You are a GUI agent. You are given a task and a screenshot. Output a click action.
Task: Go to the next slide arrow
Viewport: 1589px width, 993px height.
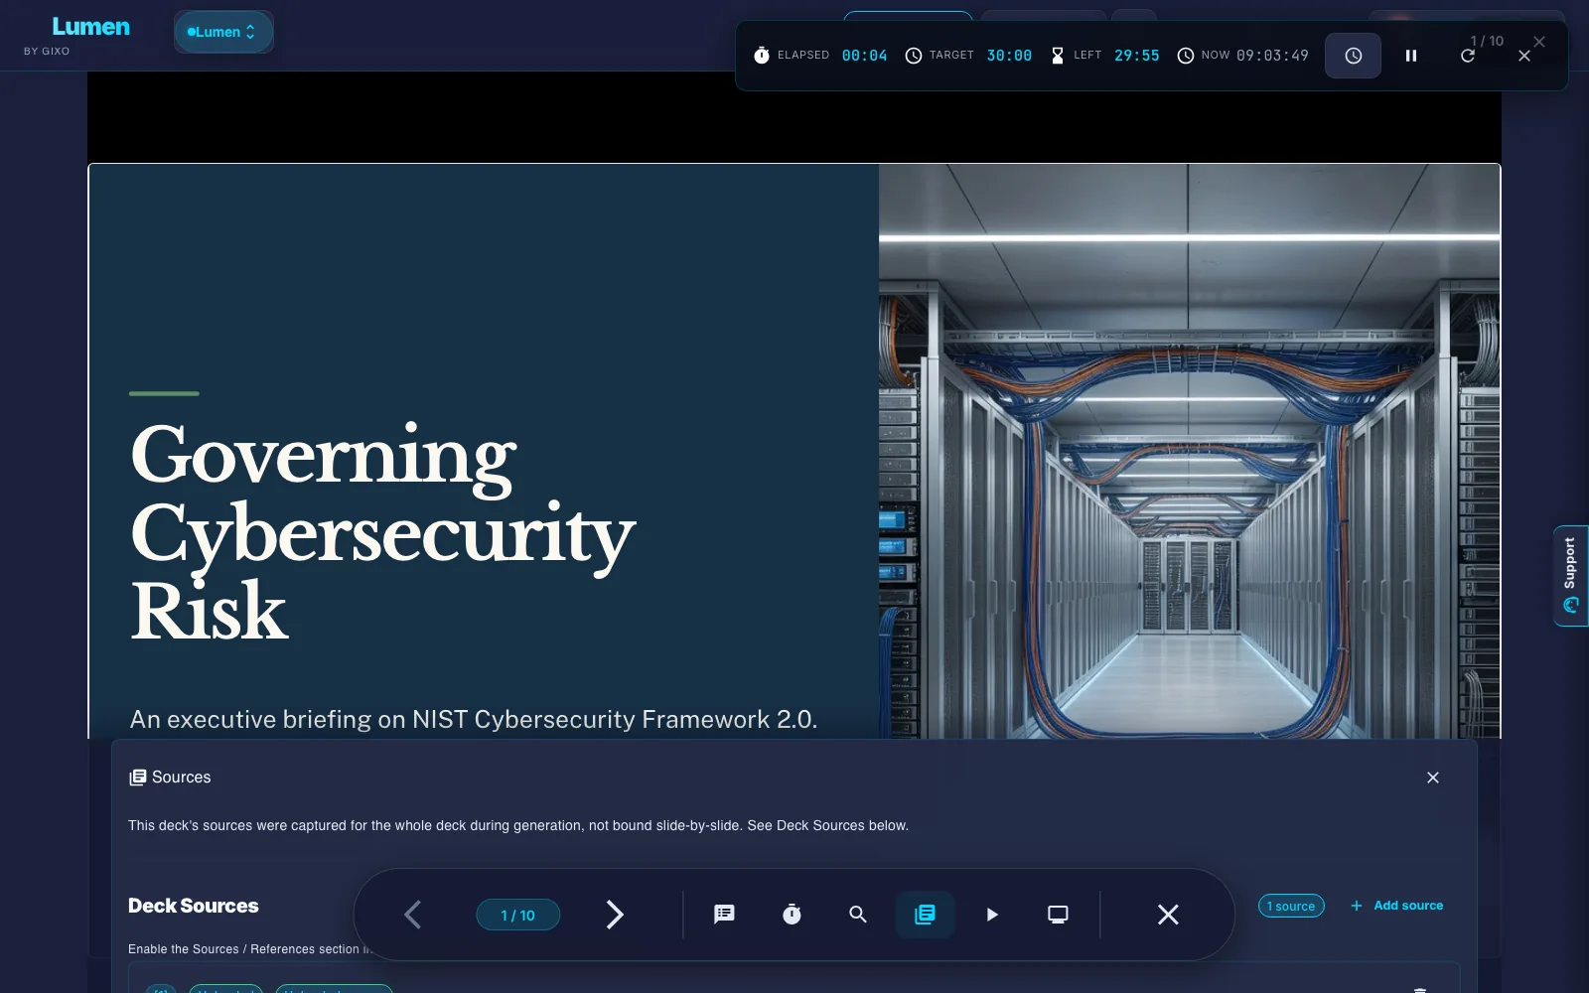click(x=615, y=915)
